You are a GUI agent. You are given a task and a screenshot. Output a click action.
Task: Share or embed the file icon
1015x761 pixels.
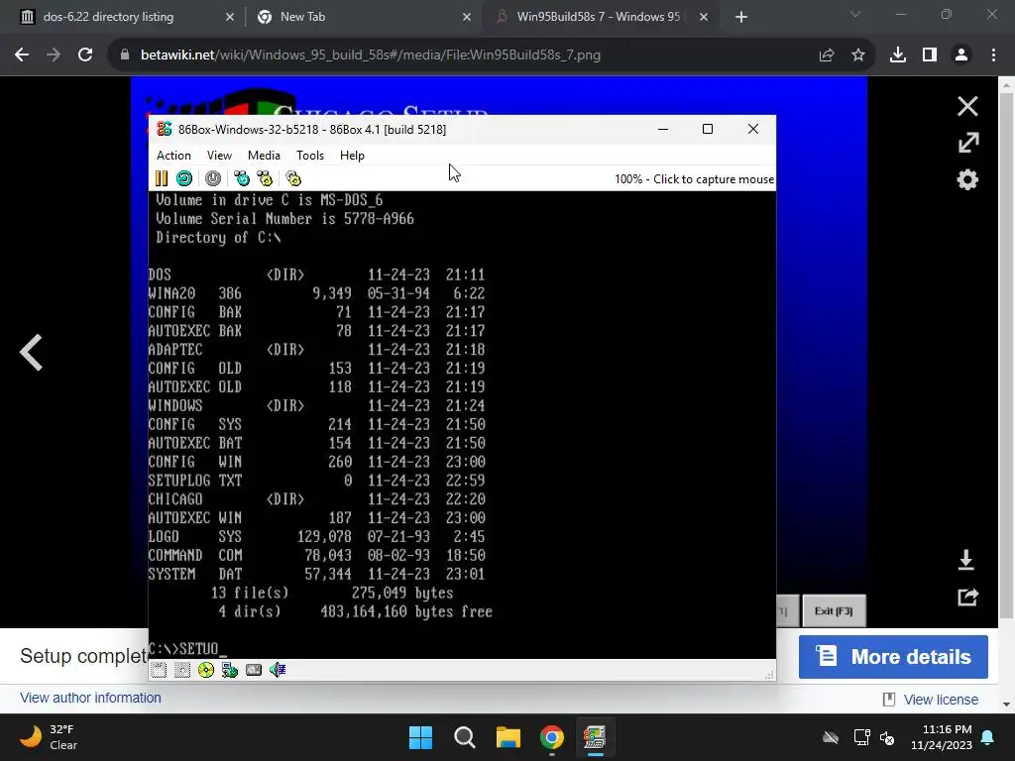click(967, 597)
